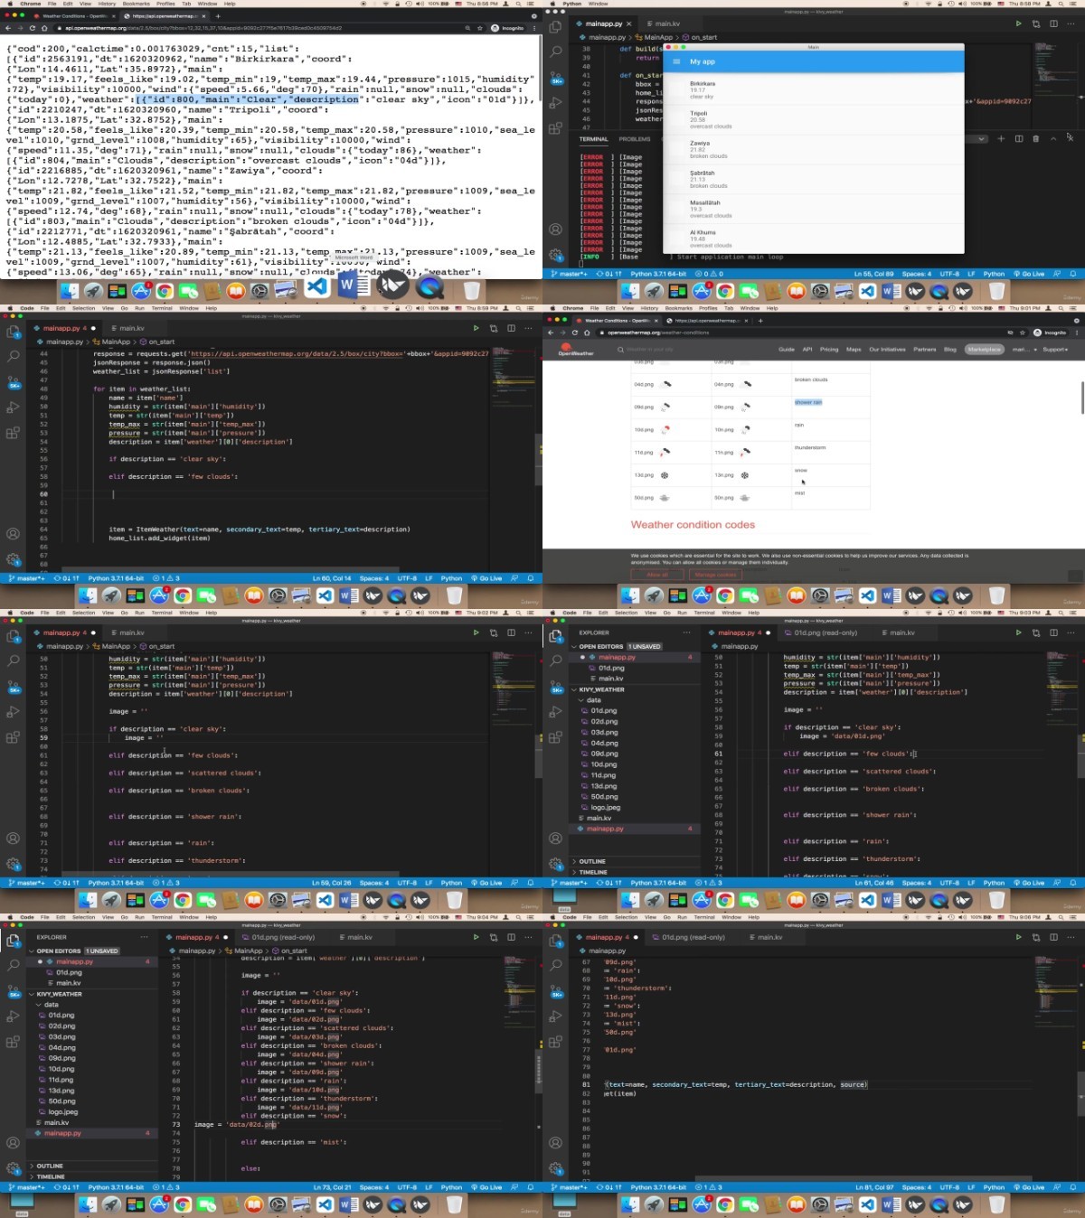
Task: Open the Terminal menu in the 9:02 PM menu bar
Action: (162, 613)
